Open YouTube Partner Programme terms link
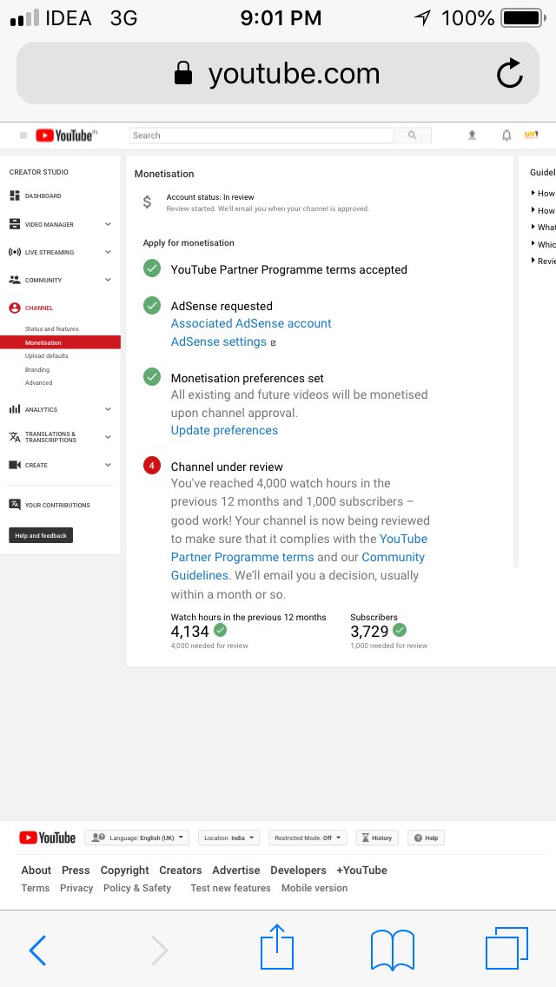Viewport: 556px width, 987px height. [x=299, y=547]
